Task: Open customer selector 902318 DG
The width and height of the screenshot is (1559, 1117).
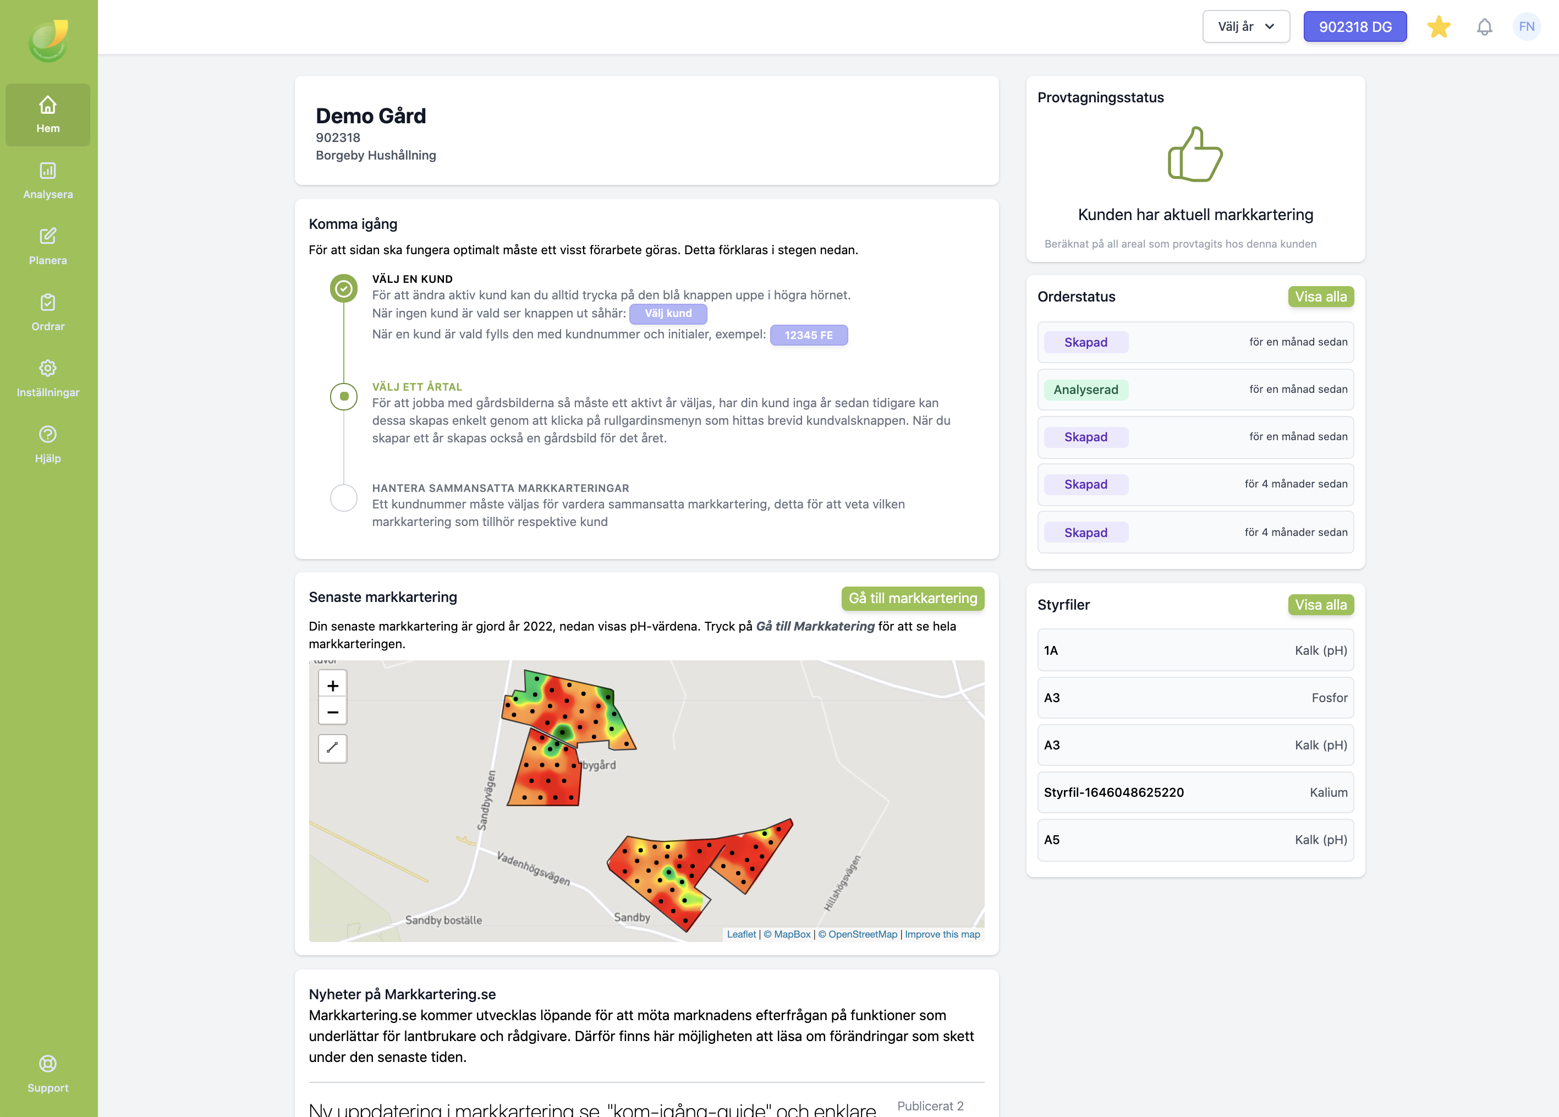Action: click(1354, 27)
